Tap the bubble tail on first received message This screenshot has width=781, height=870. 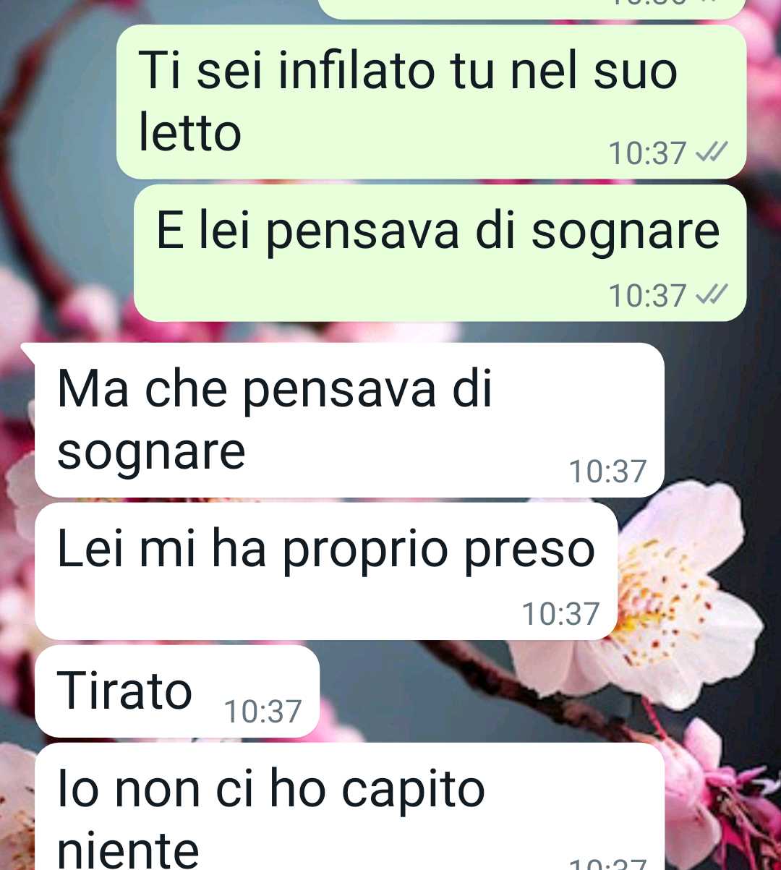[29, 351]
